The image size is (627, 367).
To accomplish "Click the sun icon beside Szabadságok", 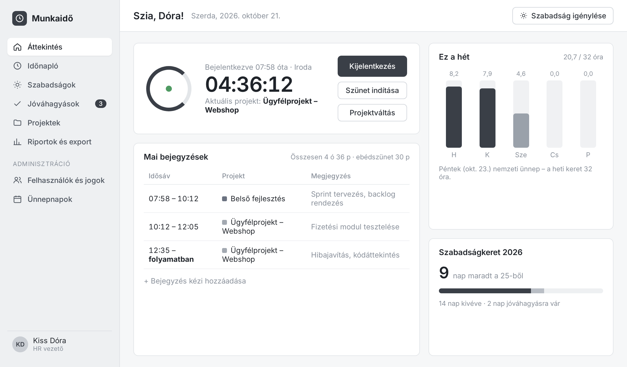I will [17, 85].
